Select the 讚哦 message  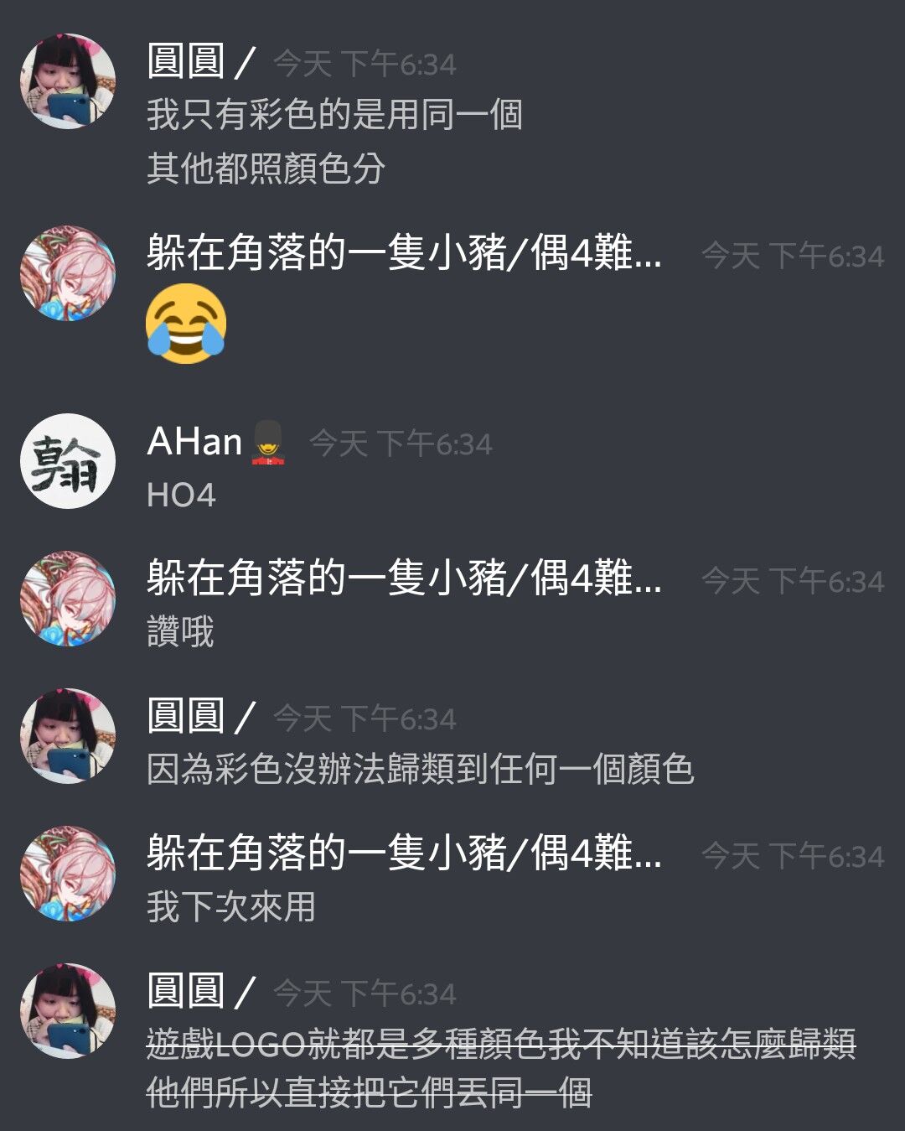[180, 631]
